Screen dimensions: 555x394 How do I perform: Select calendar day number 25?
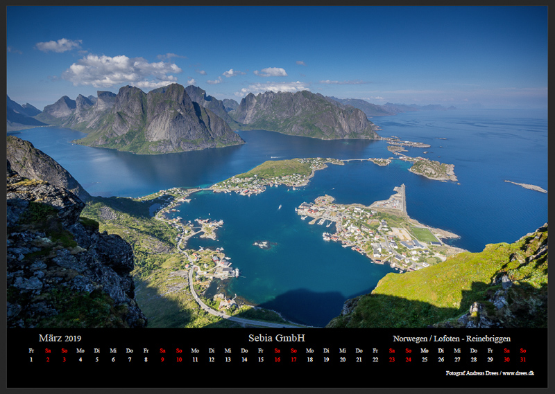click(x=425, y=359)
